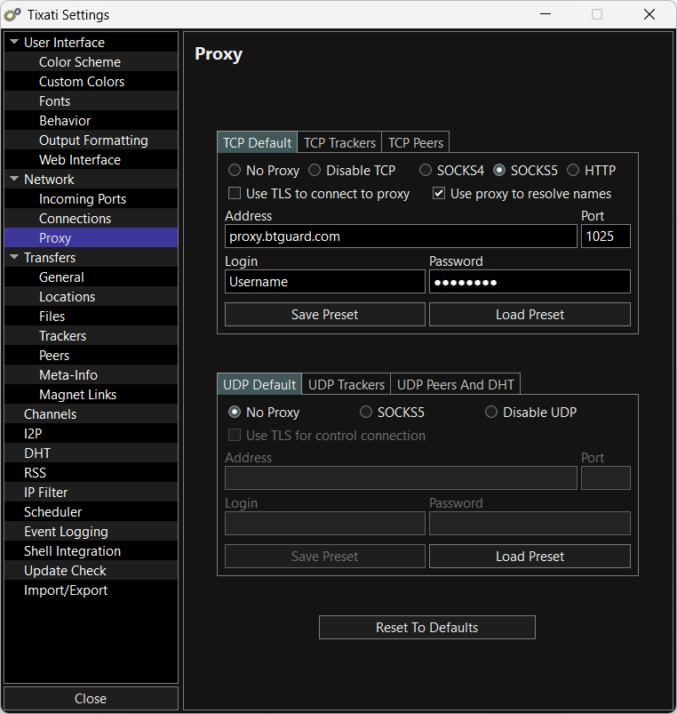Click the TCP Port field showing 1025
The height and width of the screenshot is (714, 677).
coord(605,236)
